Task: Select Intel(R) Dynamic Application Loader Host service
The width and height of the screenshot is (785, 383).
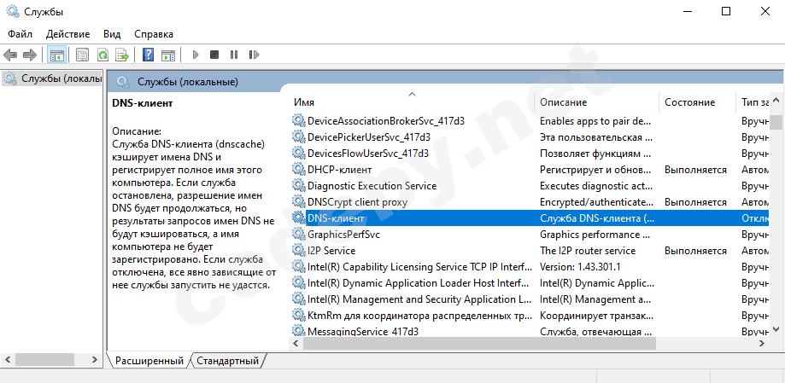Action: (419, 283)
